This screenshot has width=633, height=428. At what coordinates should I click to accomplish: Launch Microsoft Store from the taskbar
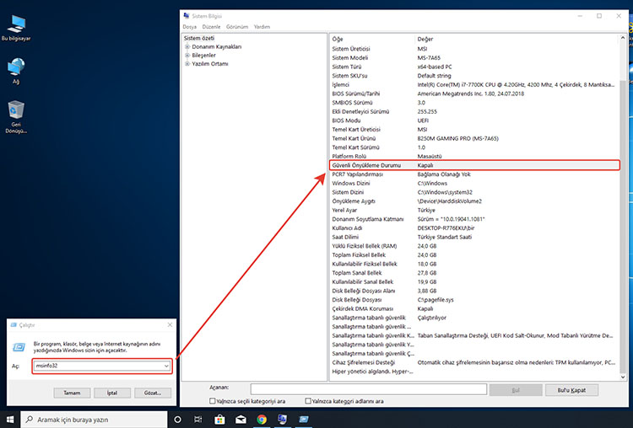pyautogui.click(x=219, y=419)
